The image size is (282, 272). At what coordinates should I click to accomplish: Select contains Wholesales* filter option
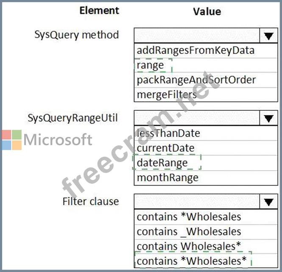tap(189, 246)
